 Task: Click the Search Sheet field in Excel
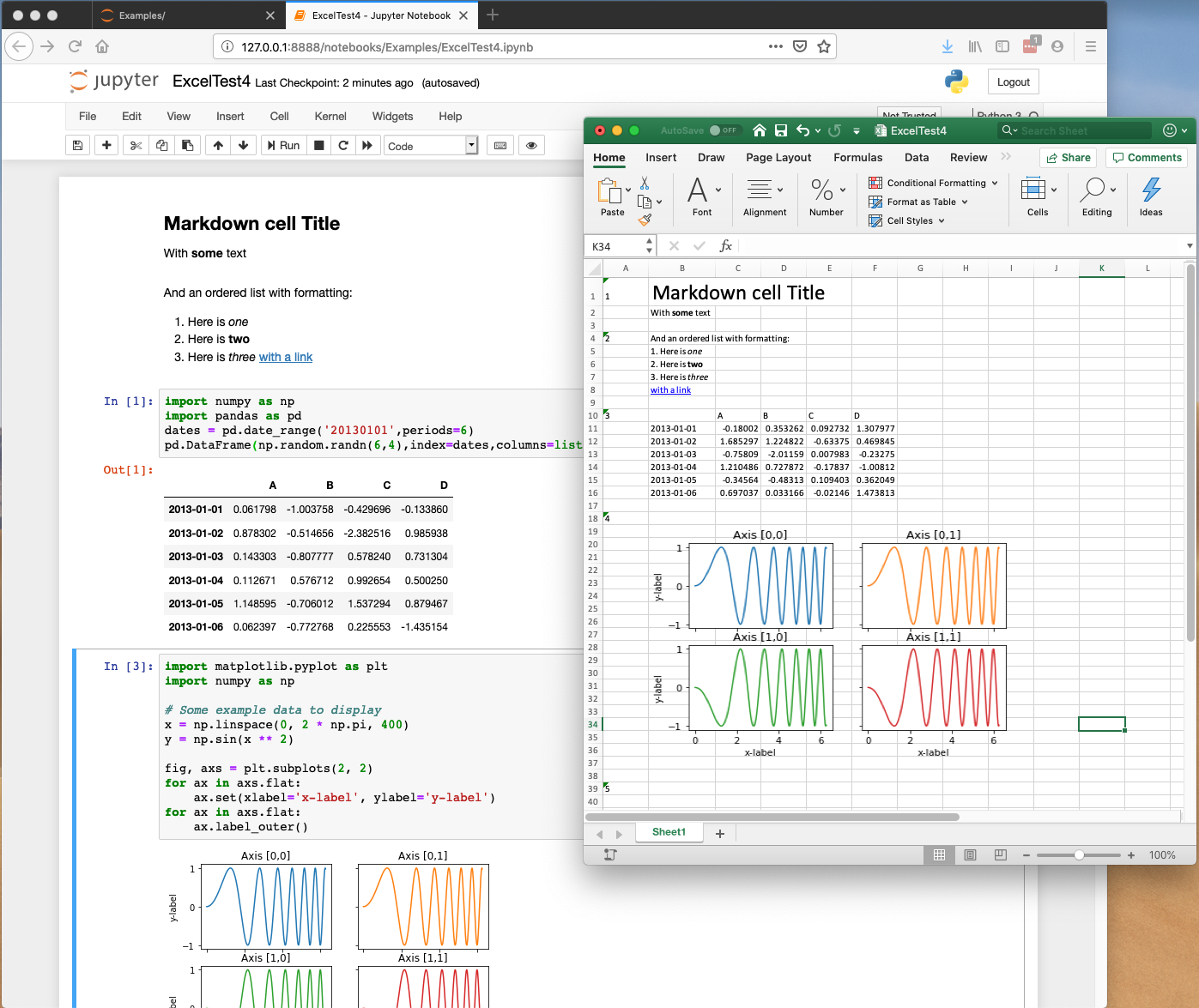[x=1075, y=130]
